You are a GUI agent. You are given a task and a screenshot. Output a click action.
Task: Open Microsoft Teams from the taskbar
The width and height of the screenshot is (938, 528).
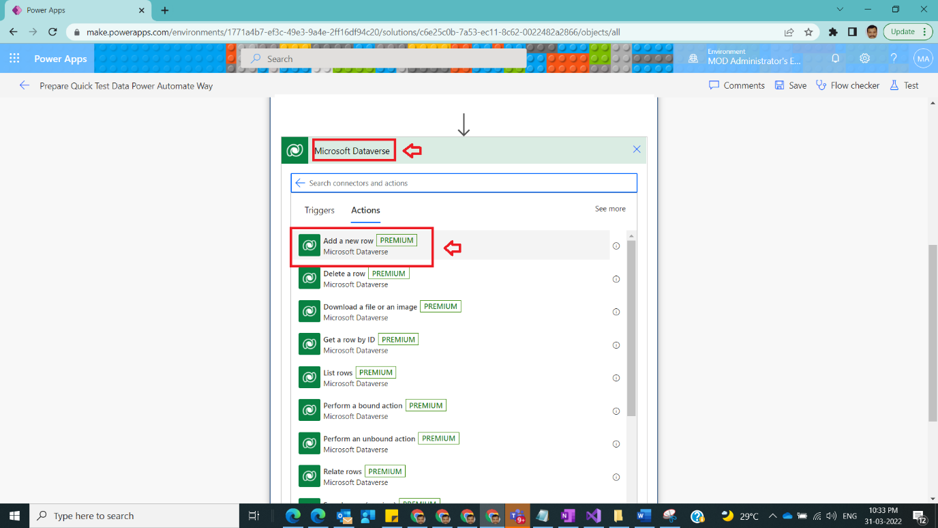[517, 516]
